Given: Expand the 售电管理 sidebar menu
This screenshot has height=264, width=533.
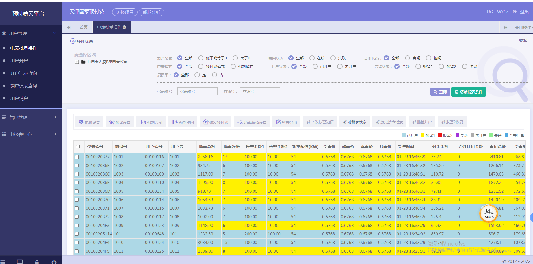Looking at the screenshot, I should tap(31, 117).
